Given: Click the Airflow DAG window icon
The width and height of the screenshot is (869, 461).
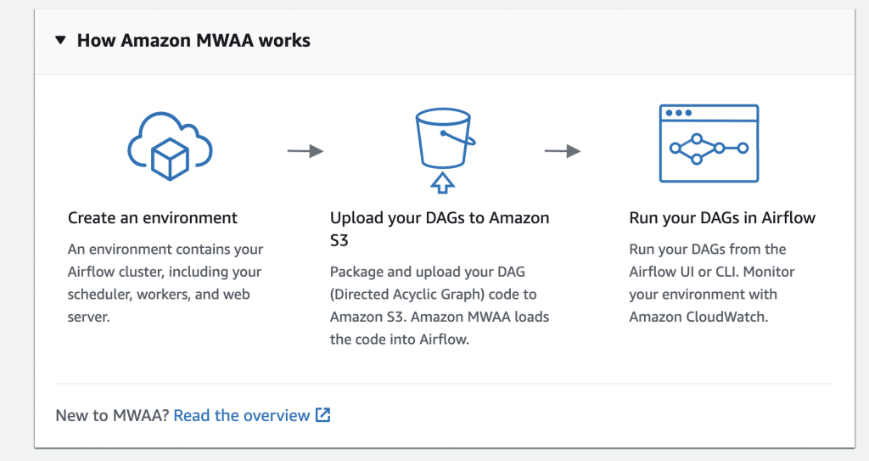Looking at the screenshot, I should 709,143.
